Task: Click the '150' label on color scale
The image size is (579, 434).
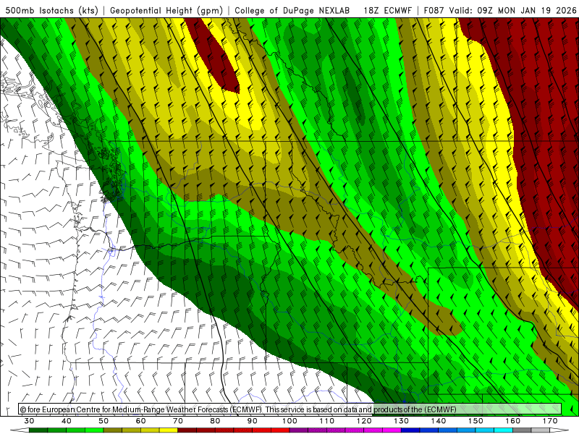Action: pos(476,421)
